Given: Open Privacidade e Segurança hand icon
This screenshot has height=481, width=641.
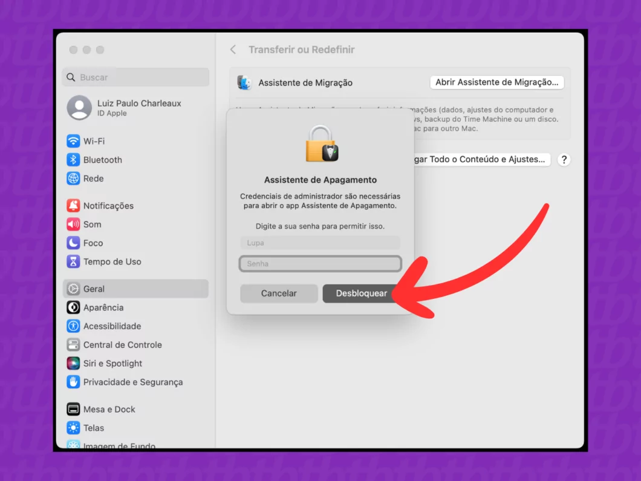Looking at the screenshot, I should point(73,382).
